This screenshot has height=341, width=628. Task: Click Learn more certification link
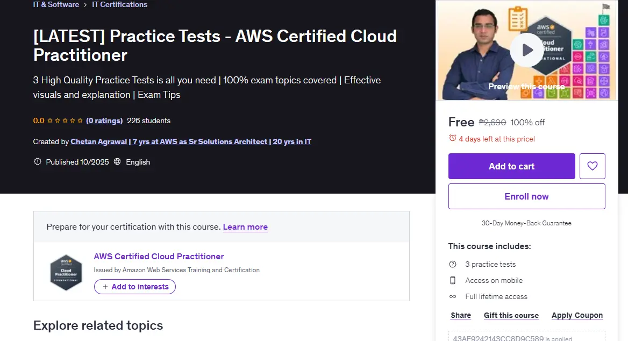click(245, 227)
